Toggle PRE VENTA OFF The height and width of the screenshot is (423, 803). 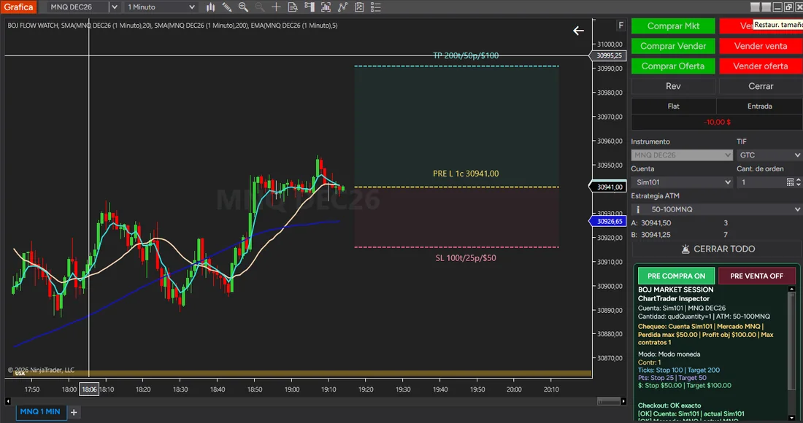pos(756,276)
